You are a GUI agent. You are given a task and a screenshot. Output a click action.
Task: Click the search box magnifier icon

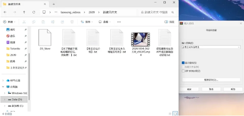coord(173,12)
